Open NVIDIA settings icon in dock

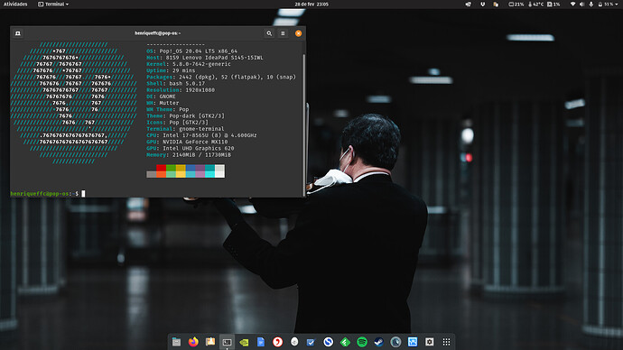pos(244,342)
